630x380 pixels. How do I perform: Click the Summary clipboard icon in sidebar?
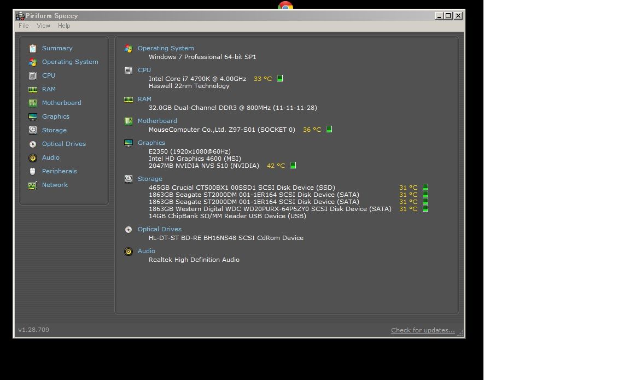click(x=33, y=49)
